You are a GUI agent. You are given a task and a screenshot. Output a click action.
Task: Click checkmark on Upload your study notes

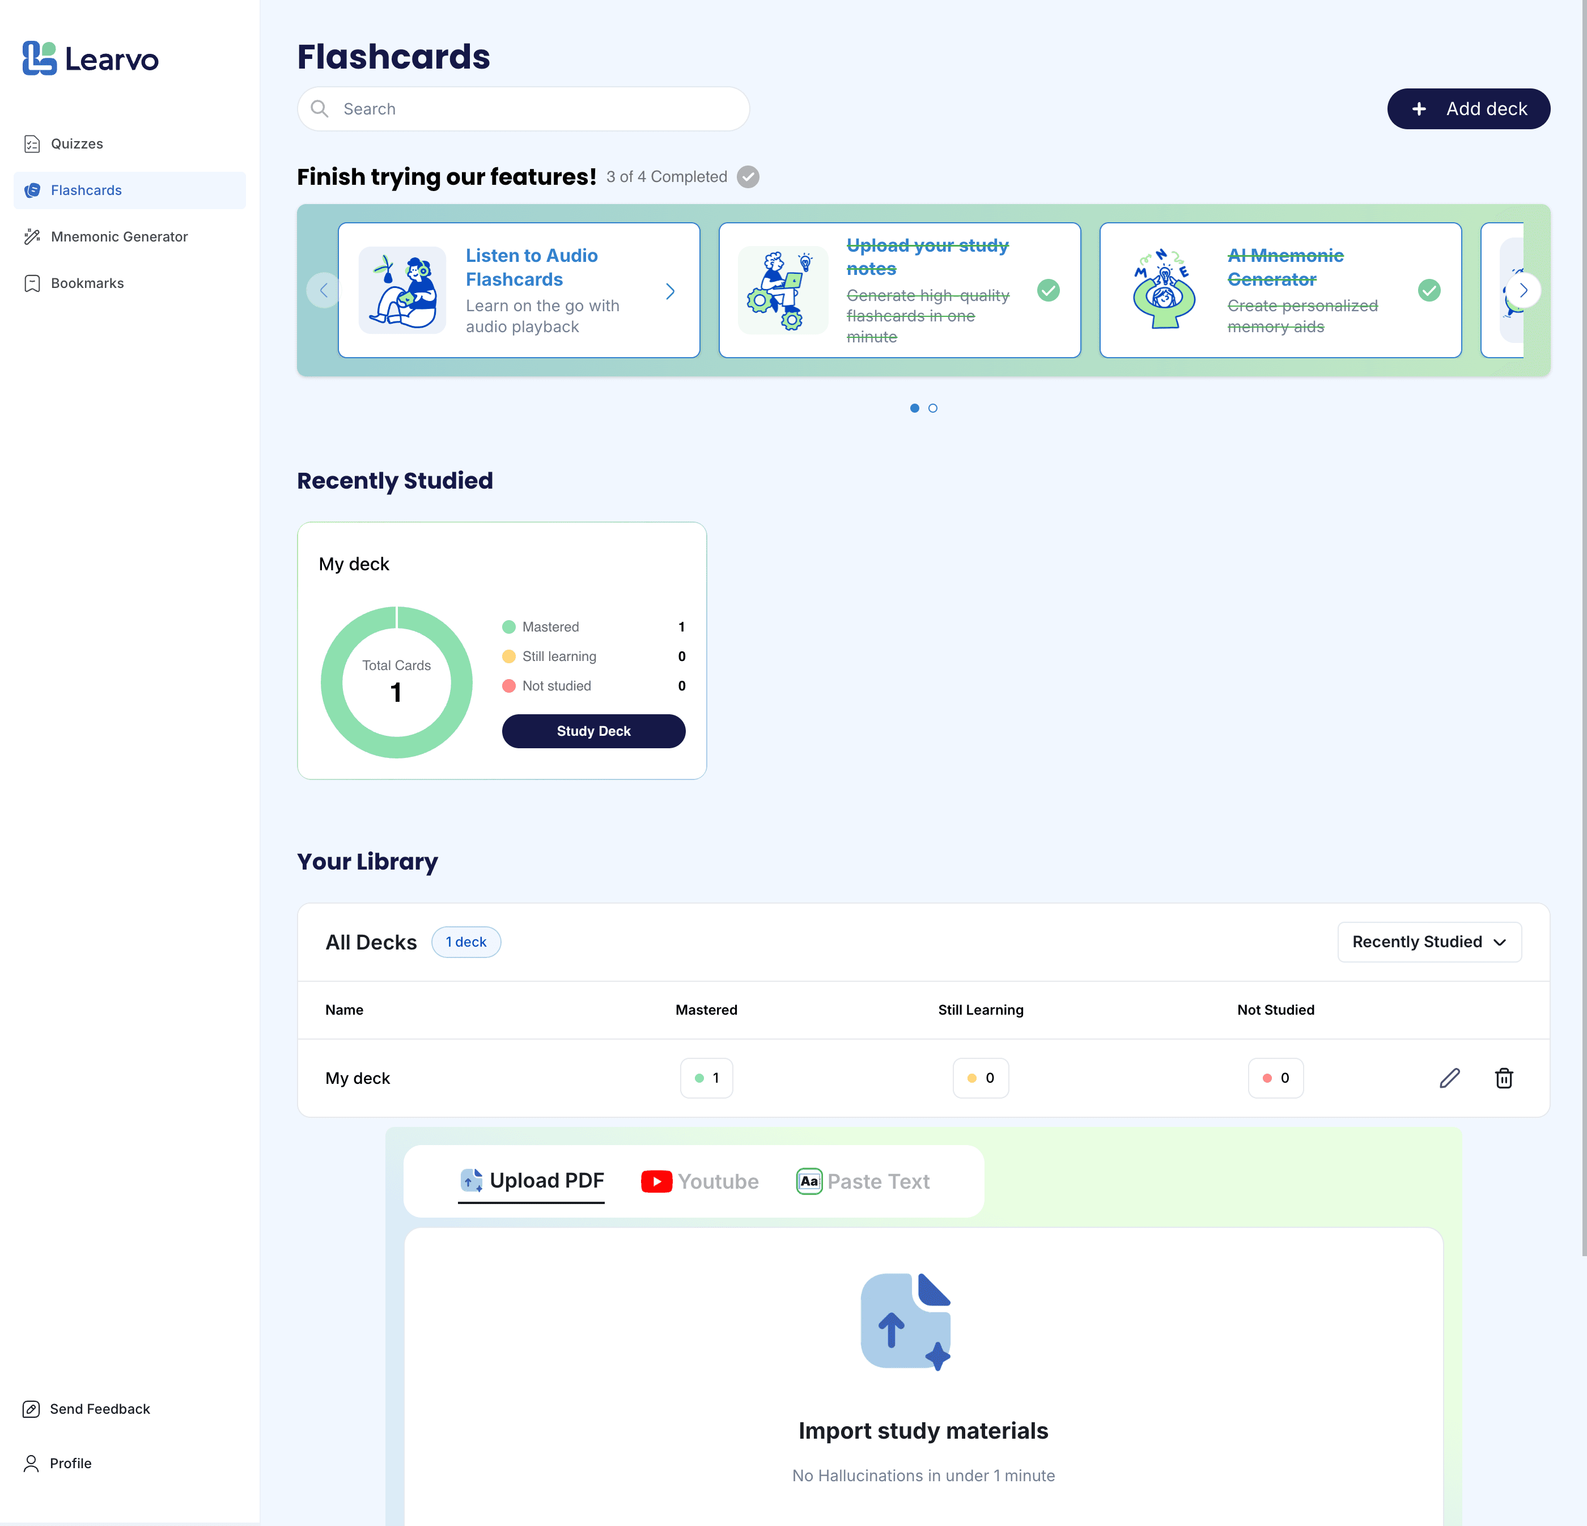click(1048, 290)
